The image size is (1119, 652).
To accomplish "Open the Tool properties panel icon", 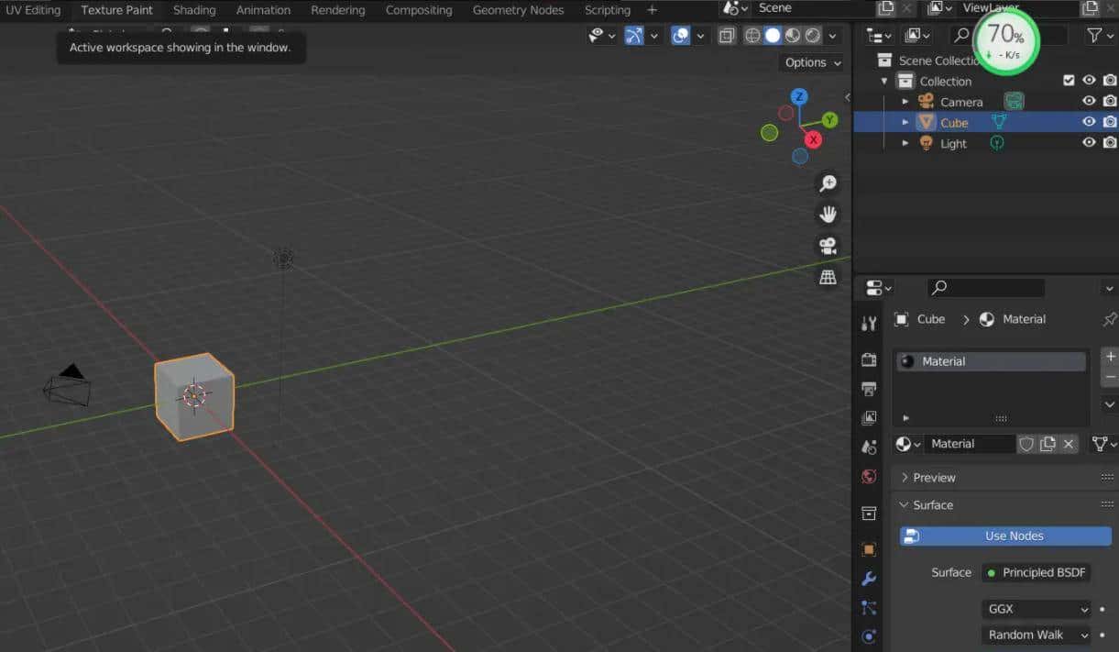I will 869,322.
